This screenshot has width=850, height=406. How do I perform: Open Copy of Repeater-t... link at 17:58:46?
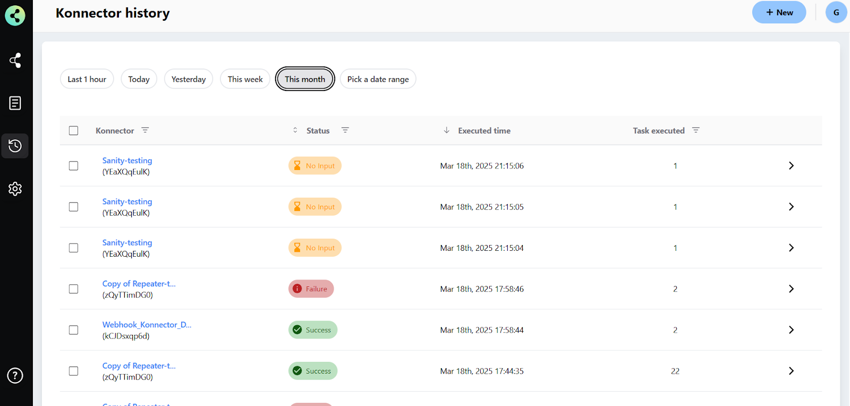pyautogui.click(x=139, y=284)
